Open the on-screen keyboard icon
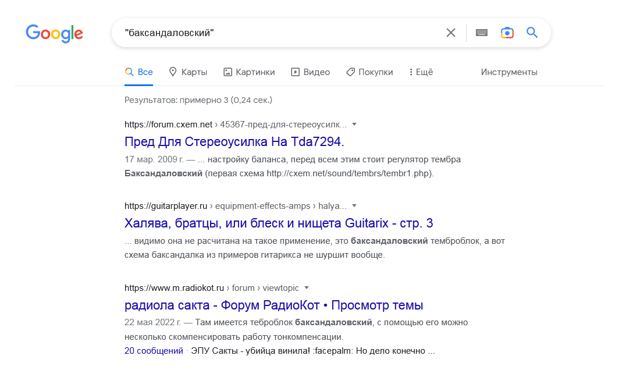The image size is (619, 370). [481, 33]
